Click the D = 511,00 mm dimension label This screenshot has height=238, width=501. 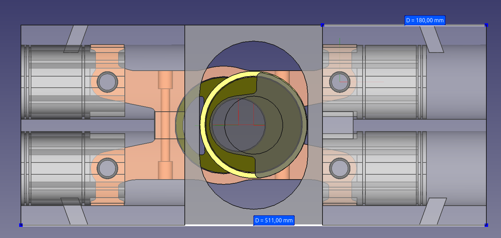pos(274,220)
